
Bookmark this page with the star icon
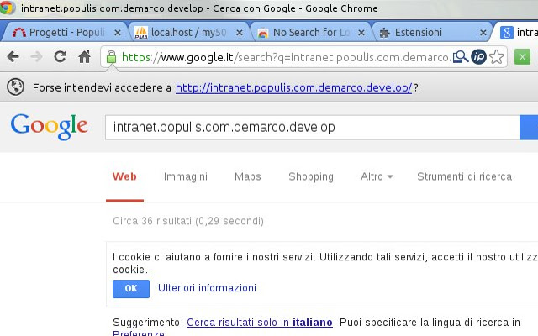coord(497,57)
